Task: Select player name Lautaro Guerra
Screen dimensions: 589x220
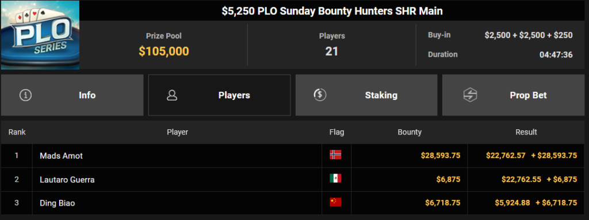Action: click(x=67, y=180)
